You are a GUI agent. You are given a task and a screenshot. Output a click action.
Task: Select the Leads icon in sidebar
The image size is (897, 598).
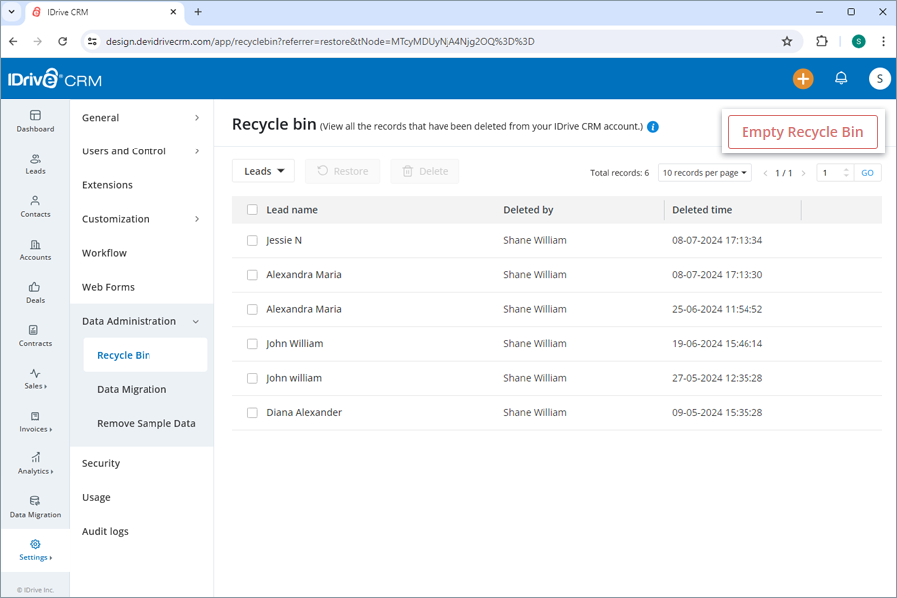35,164
